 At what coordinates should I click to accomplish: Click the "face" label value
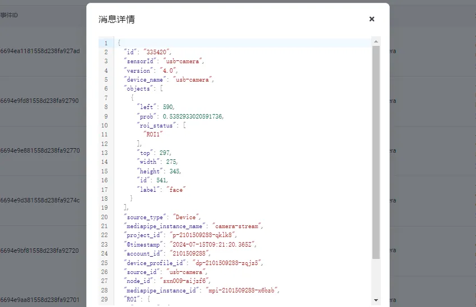(176, 190)
